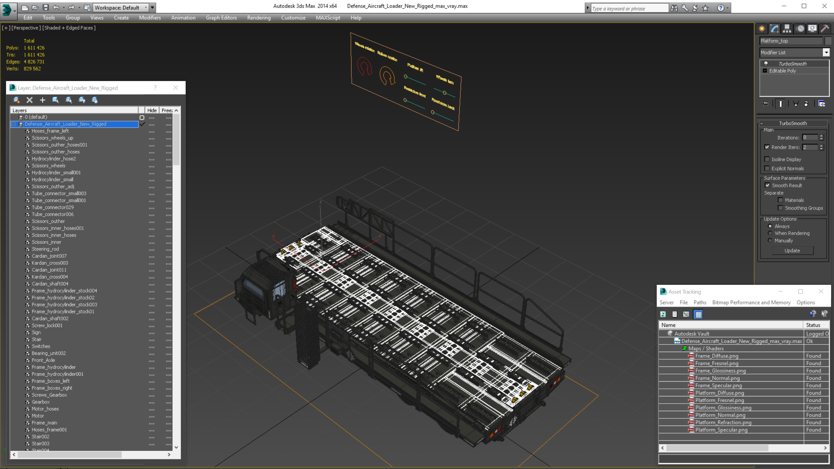Click Freeze/Unfreeze All Layers icon
Screen dimensions: 834x469
95,100
